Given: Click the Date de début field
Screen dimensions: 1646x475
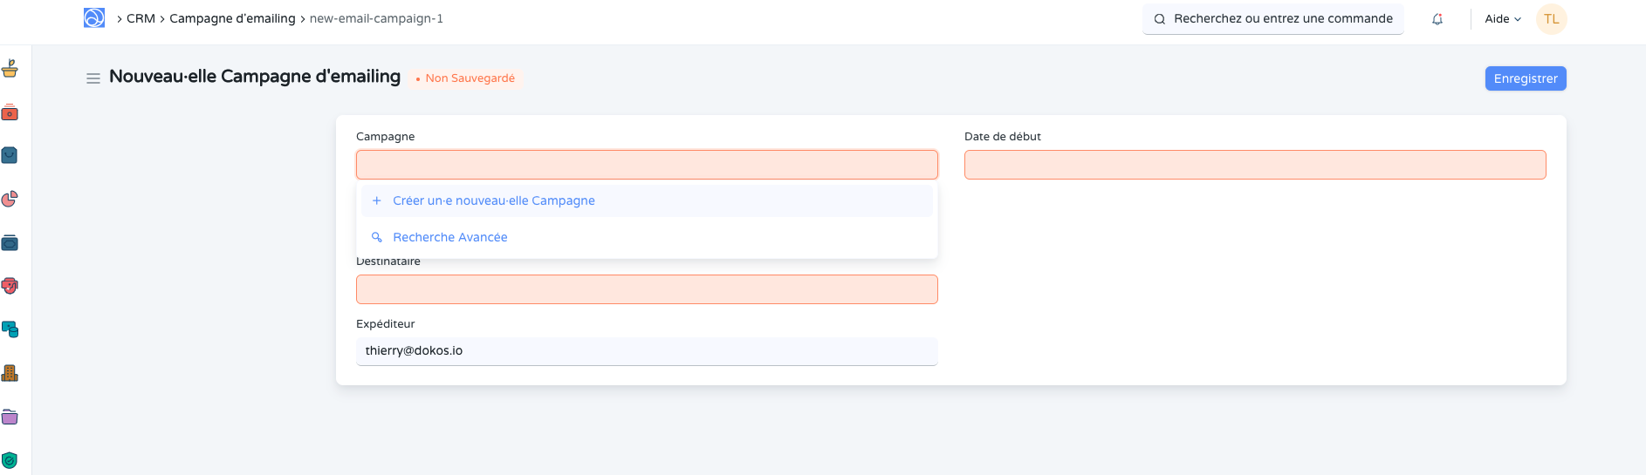Looking at the screenshot, I should tap(1255, 165).
